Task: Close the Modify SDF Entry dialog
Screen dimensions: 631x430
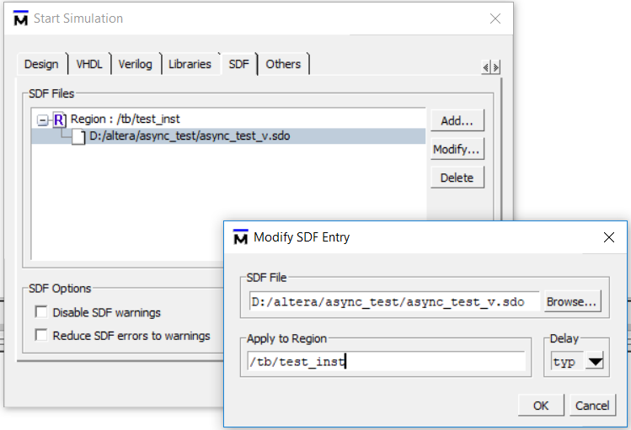Action: pos(609,237)
